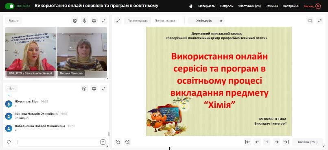The width and height of the screenshot is (328, 150).
Task: Select the drawing brush tool
Action: [118, 21]
